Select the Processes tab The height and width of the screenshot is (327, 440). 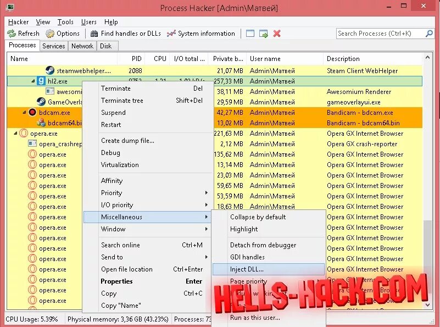(x=23, y=45)
